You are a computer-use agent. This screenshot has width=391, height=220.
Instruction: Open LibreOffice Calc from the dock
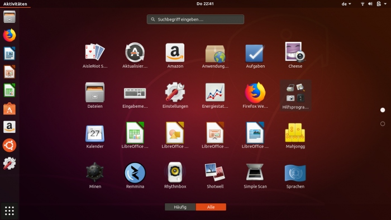point(9,90)
